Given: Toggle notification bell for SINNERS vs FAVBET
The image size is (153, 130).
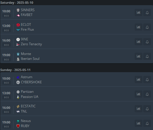Looking at the screenshot, I should coord(147,12).
